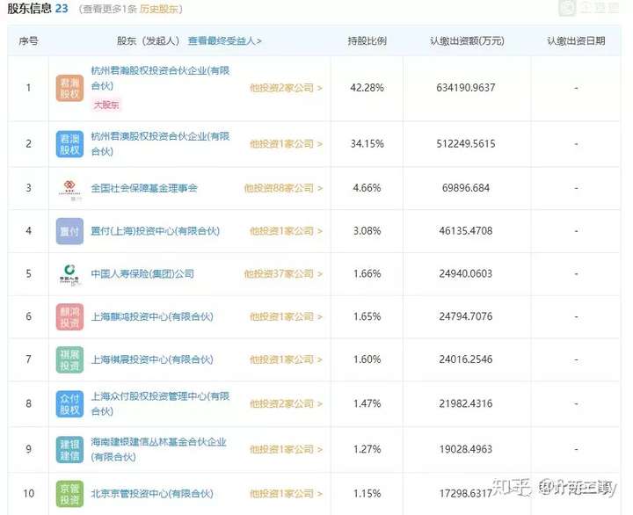Select the 1.60% shareholding cell
The height and width of the screenshot is (515, 633).
click(367, 359)
